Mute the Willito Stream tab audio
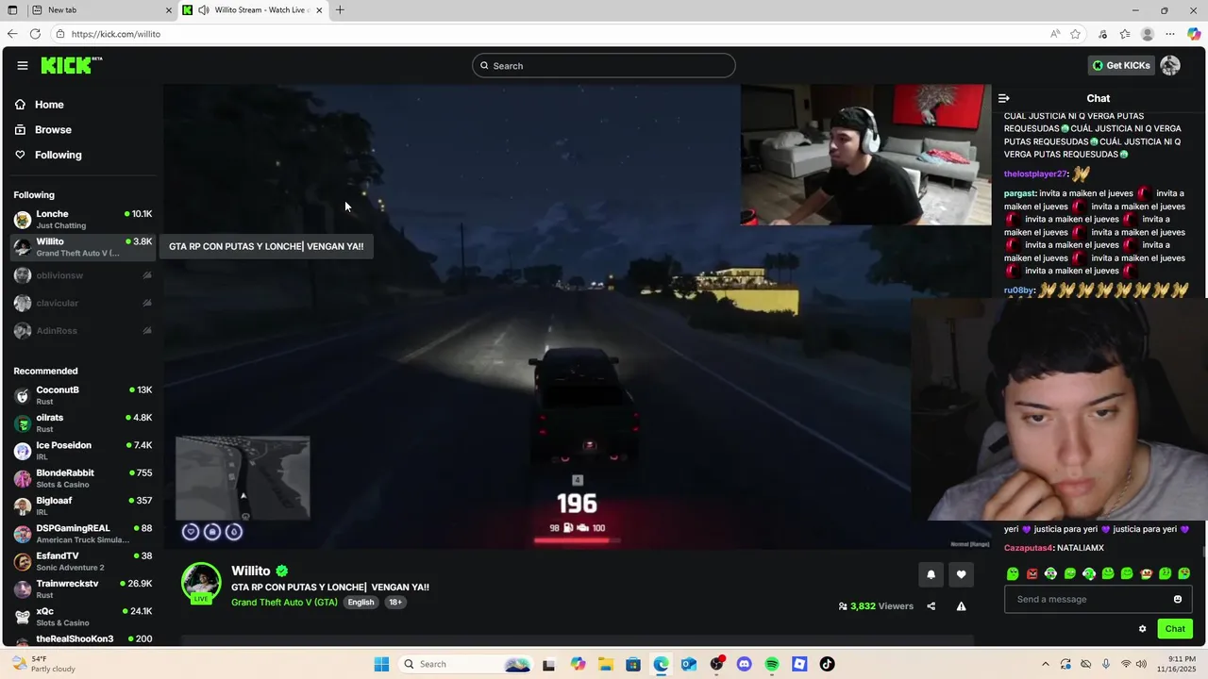 [x=203, y=10]
